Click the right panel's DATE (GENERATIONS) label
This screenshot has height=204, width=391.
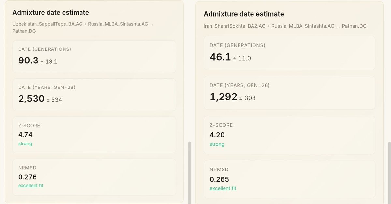pyautogui.click(x=238, y=45)
